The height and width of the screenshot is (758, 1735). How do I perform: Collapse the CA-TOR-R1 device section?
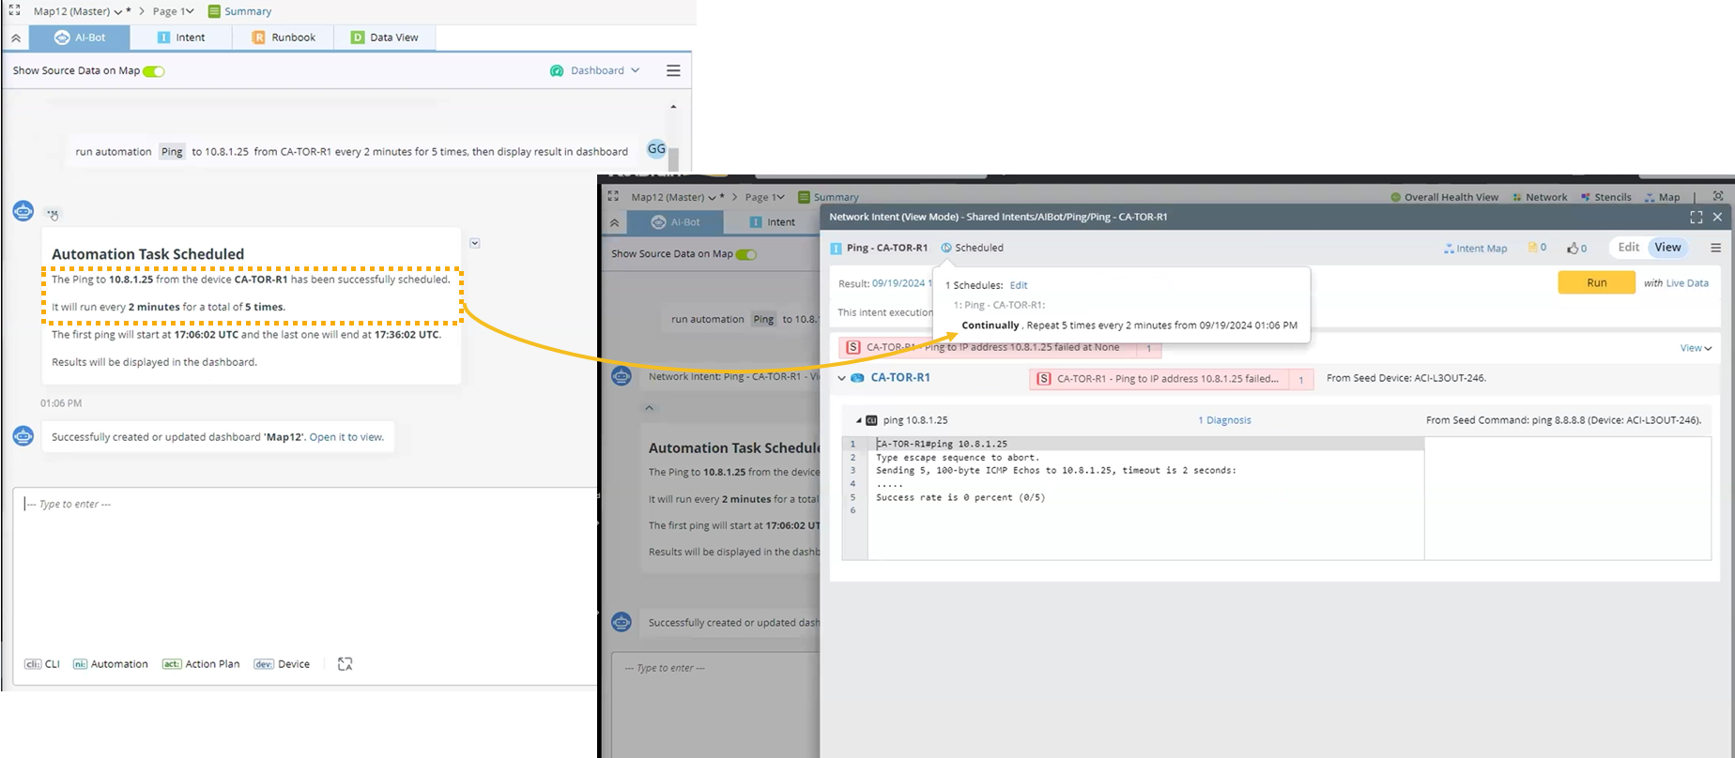coord(841,378)
